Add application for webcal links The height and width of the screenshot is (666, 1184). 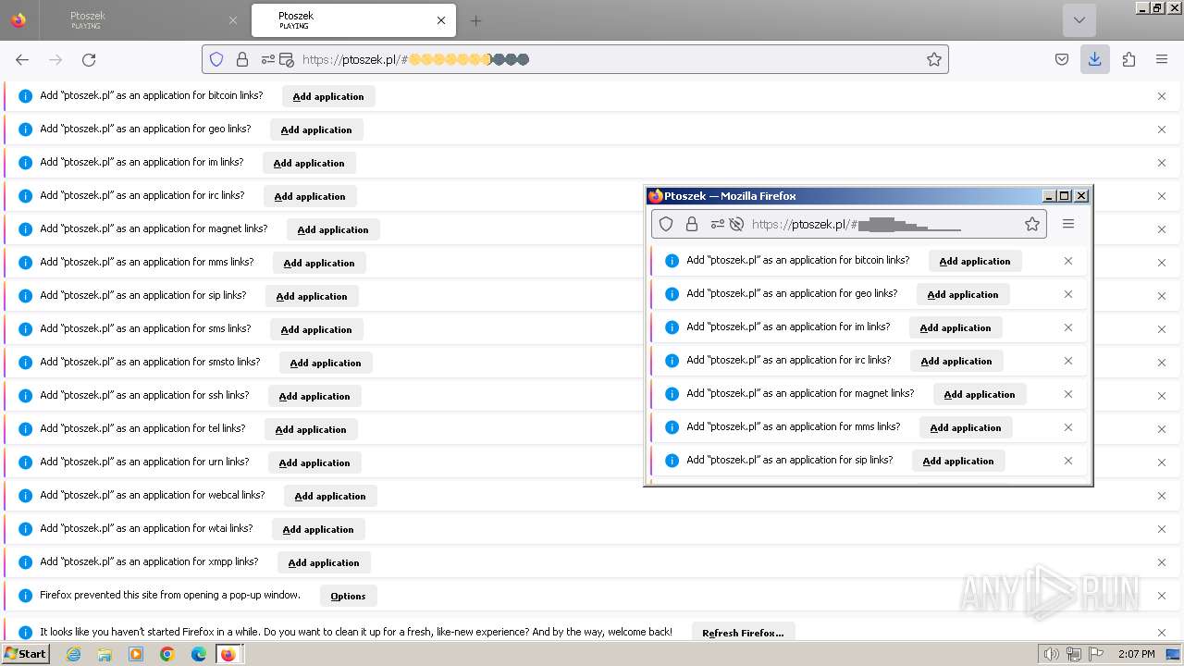point(330,496)
